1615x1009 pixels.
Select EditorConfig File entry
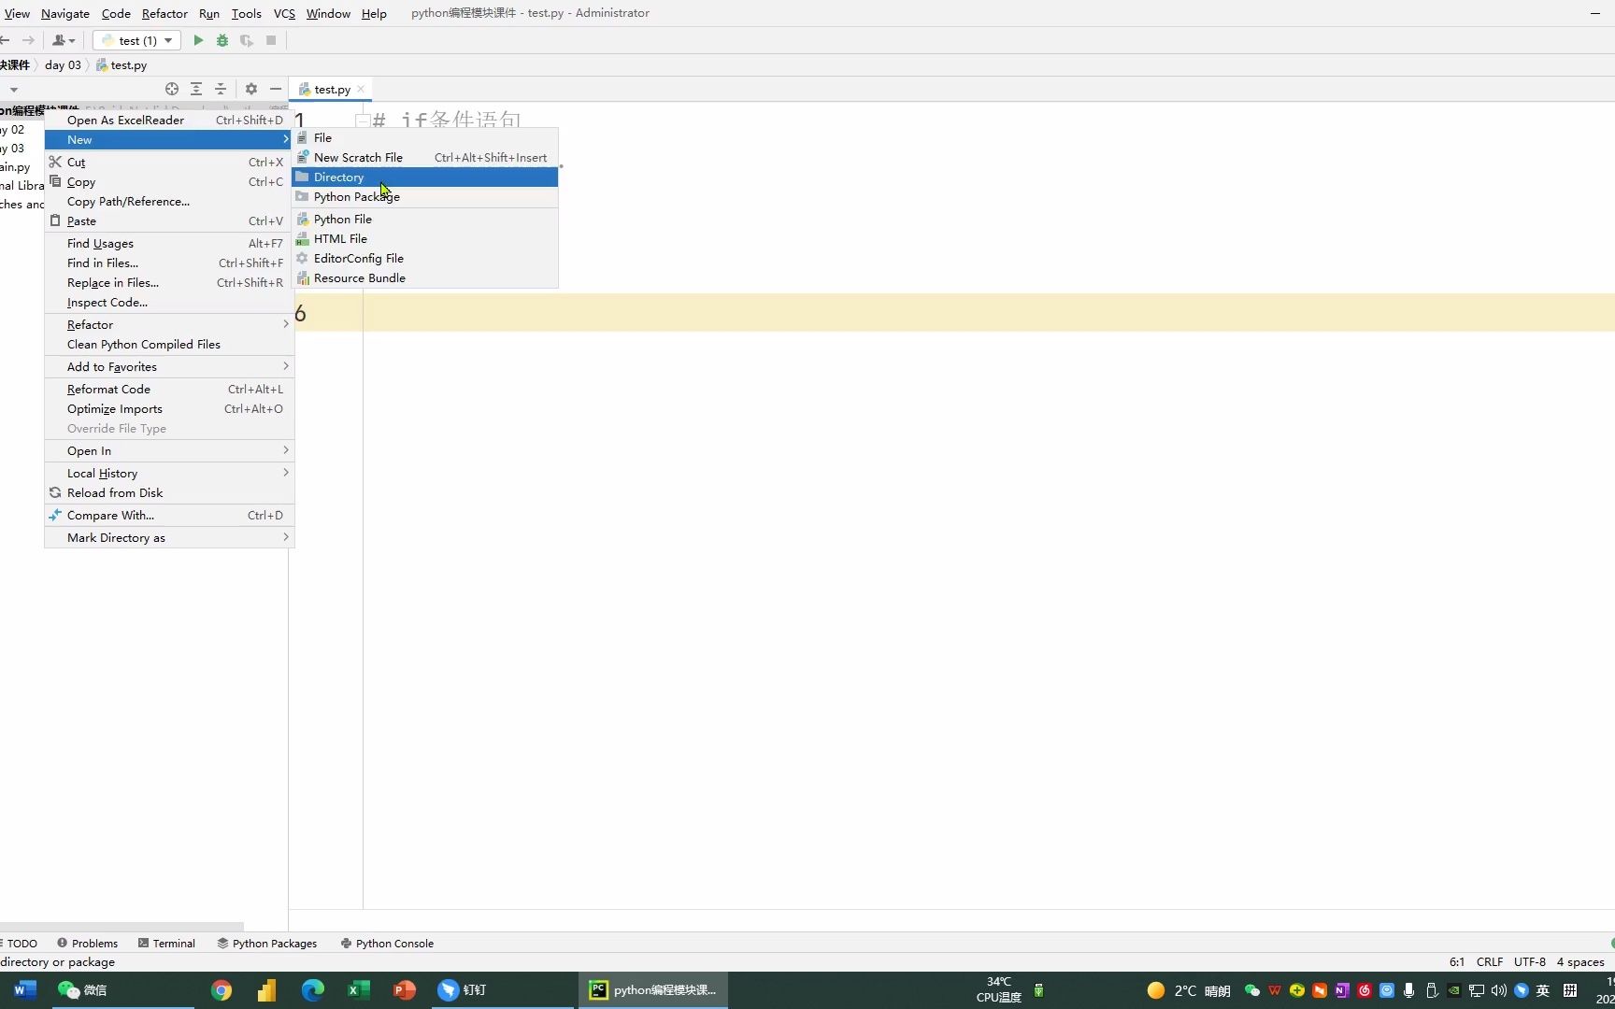point(425,258)
